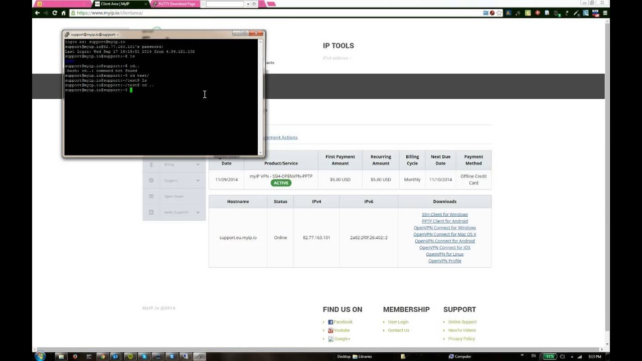Viewport: 642px width, 361px height.
Task: Switch to PuTTY Download Page tab
Action: [177, 4]
